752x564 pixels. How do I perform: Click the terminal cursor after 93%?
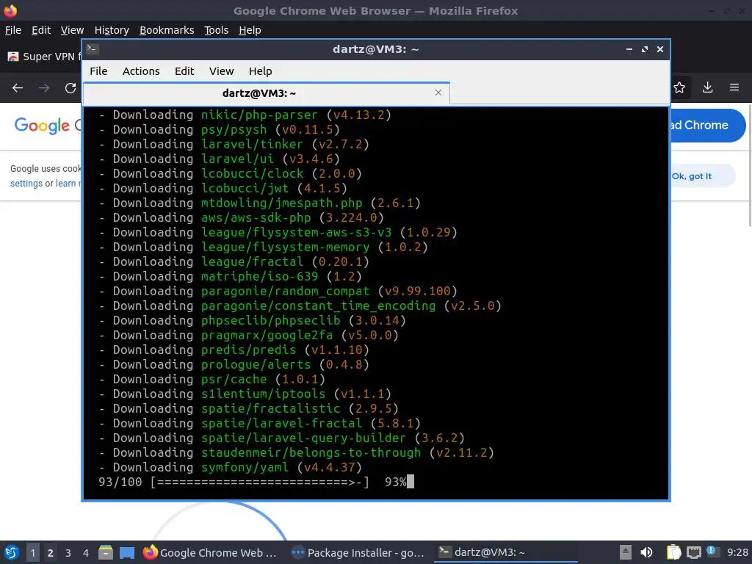click(411, 482)
